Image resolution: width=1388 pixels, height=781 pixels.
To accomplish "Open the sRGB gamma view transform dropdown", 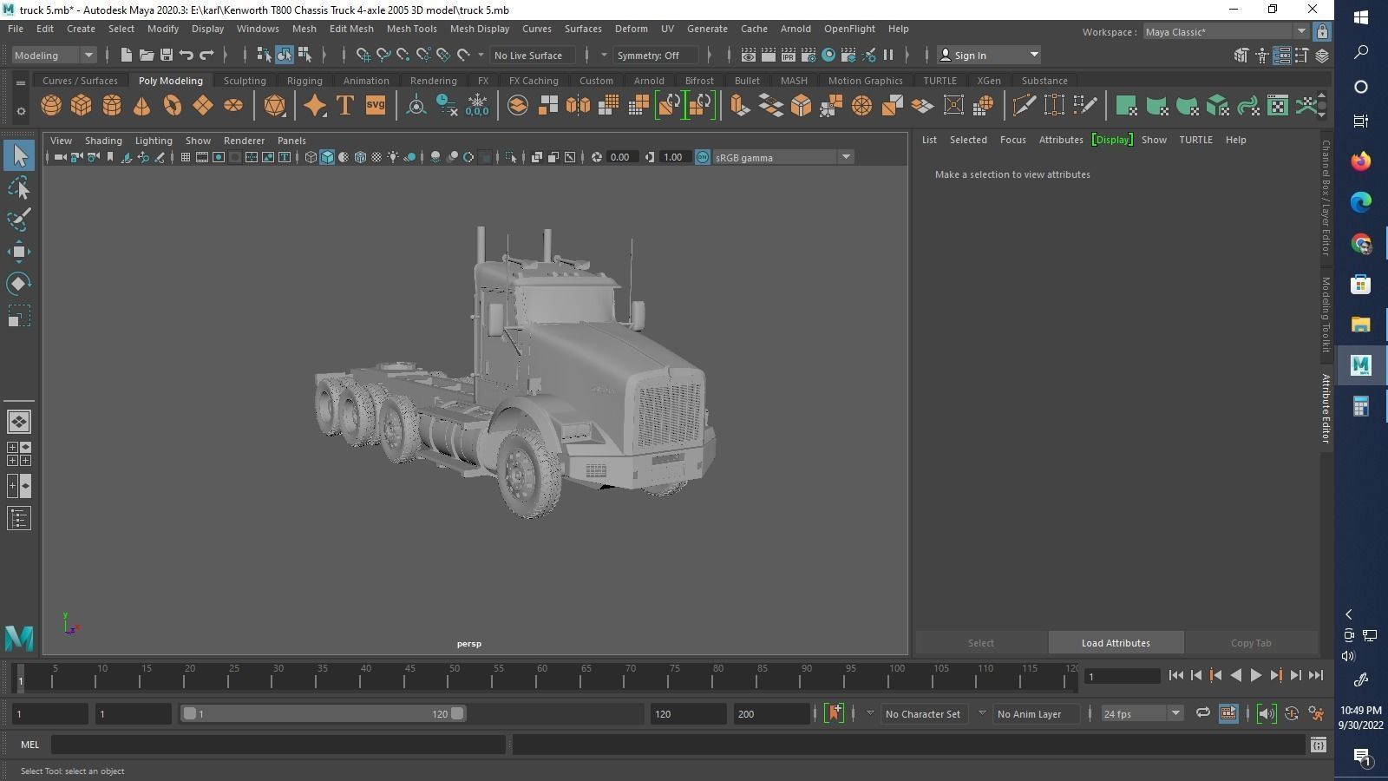I will point(782,157).
